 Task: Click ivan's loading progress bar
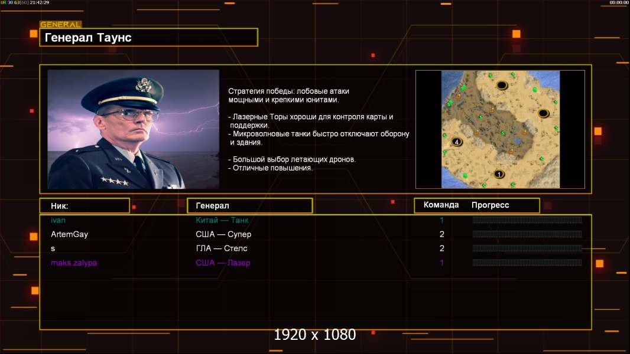click(x=527, y=219)
